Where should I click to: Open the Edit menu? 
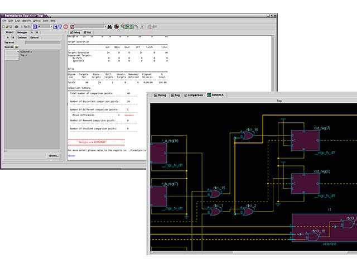pos(11,21)
